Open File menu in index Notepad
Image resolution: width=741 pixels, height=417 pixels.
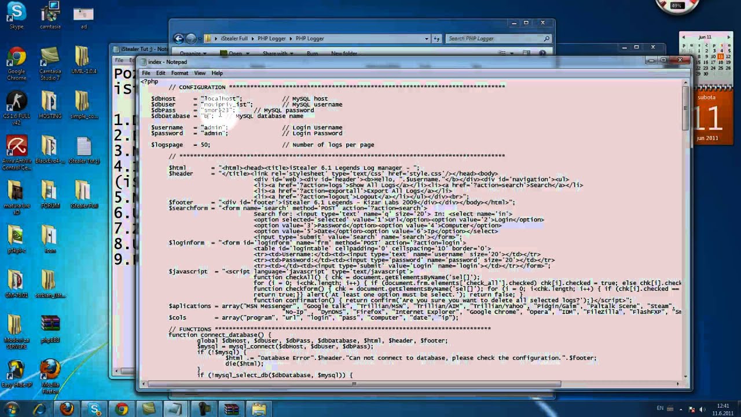pos(146,73)
